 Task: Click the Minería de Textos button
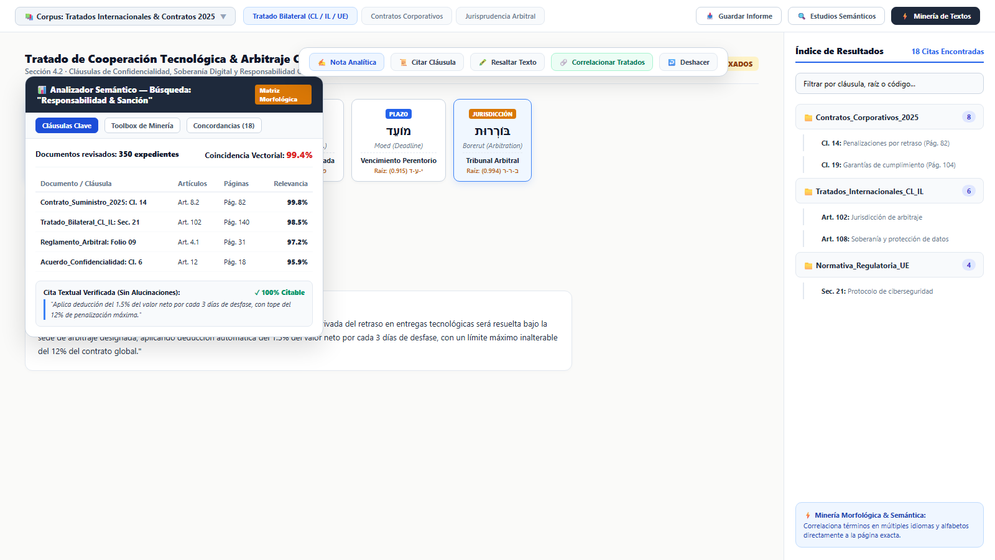(935, 16)
